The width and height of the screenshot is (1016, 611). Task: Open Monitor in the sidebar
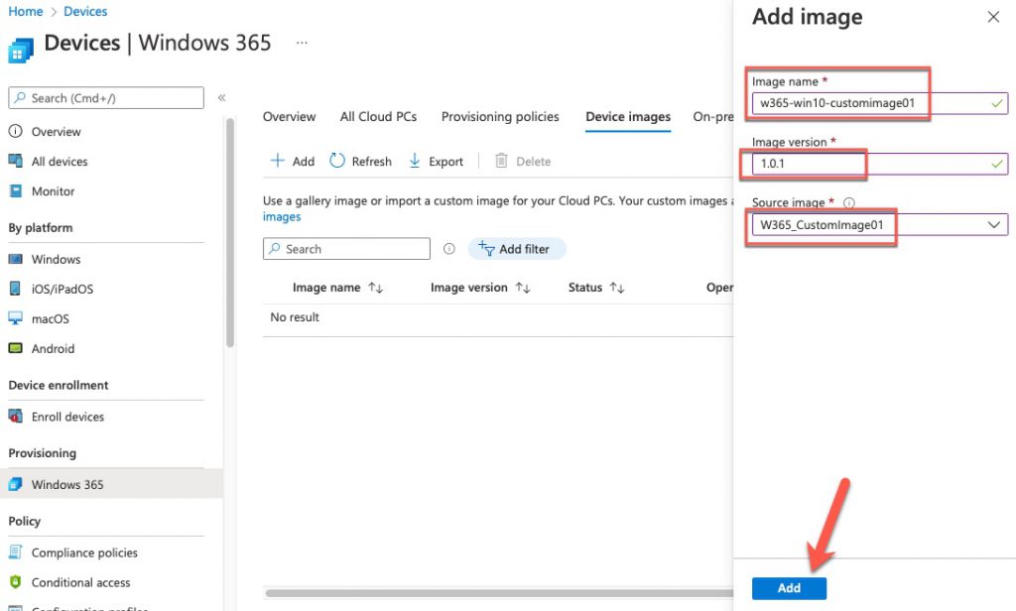coord(54,191)
